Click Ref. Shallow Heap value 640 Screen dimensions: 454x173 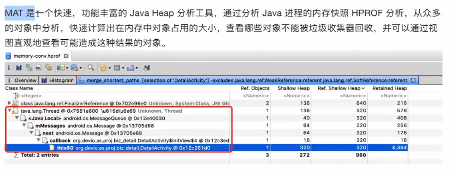(x=361, y=103)
